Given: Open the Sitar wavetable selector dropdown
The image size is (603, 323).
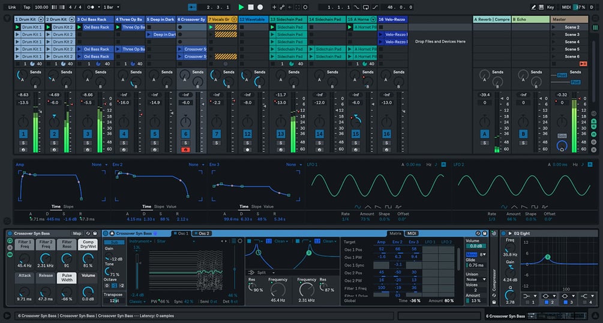Looking at the screenshot, I should (175, 241).
